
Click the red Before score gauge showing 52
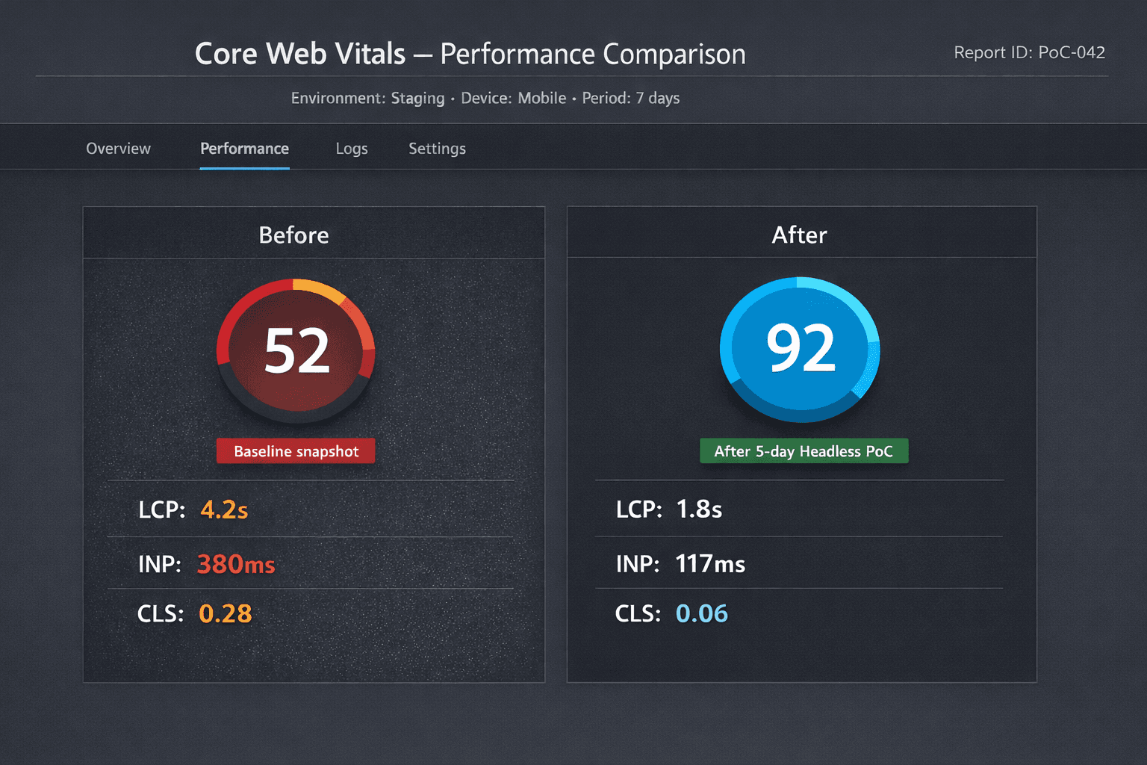(296, 351)
